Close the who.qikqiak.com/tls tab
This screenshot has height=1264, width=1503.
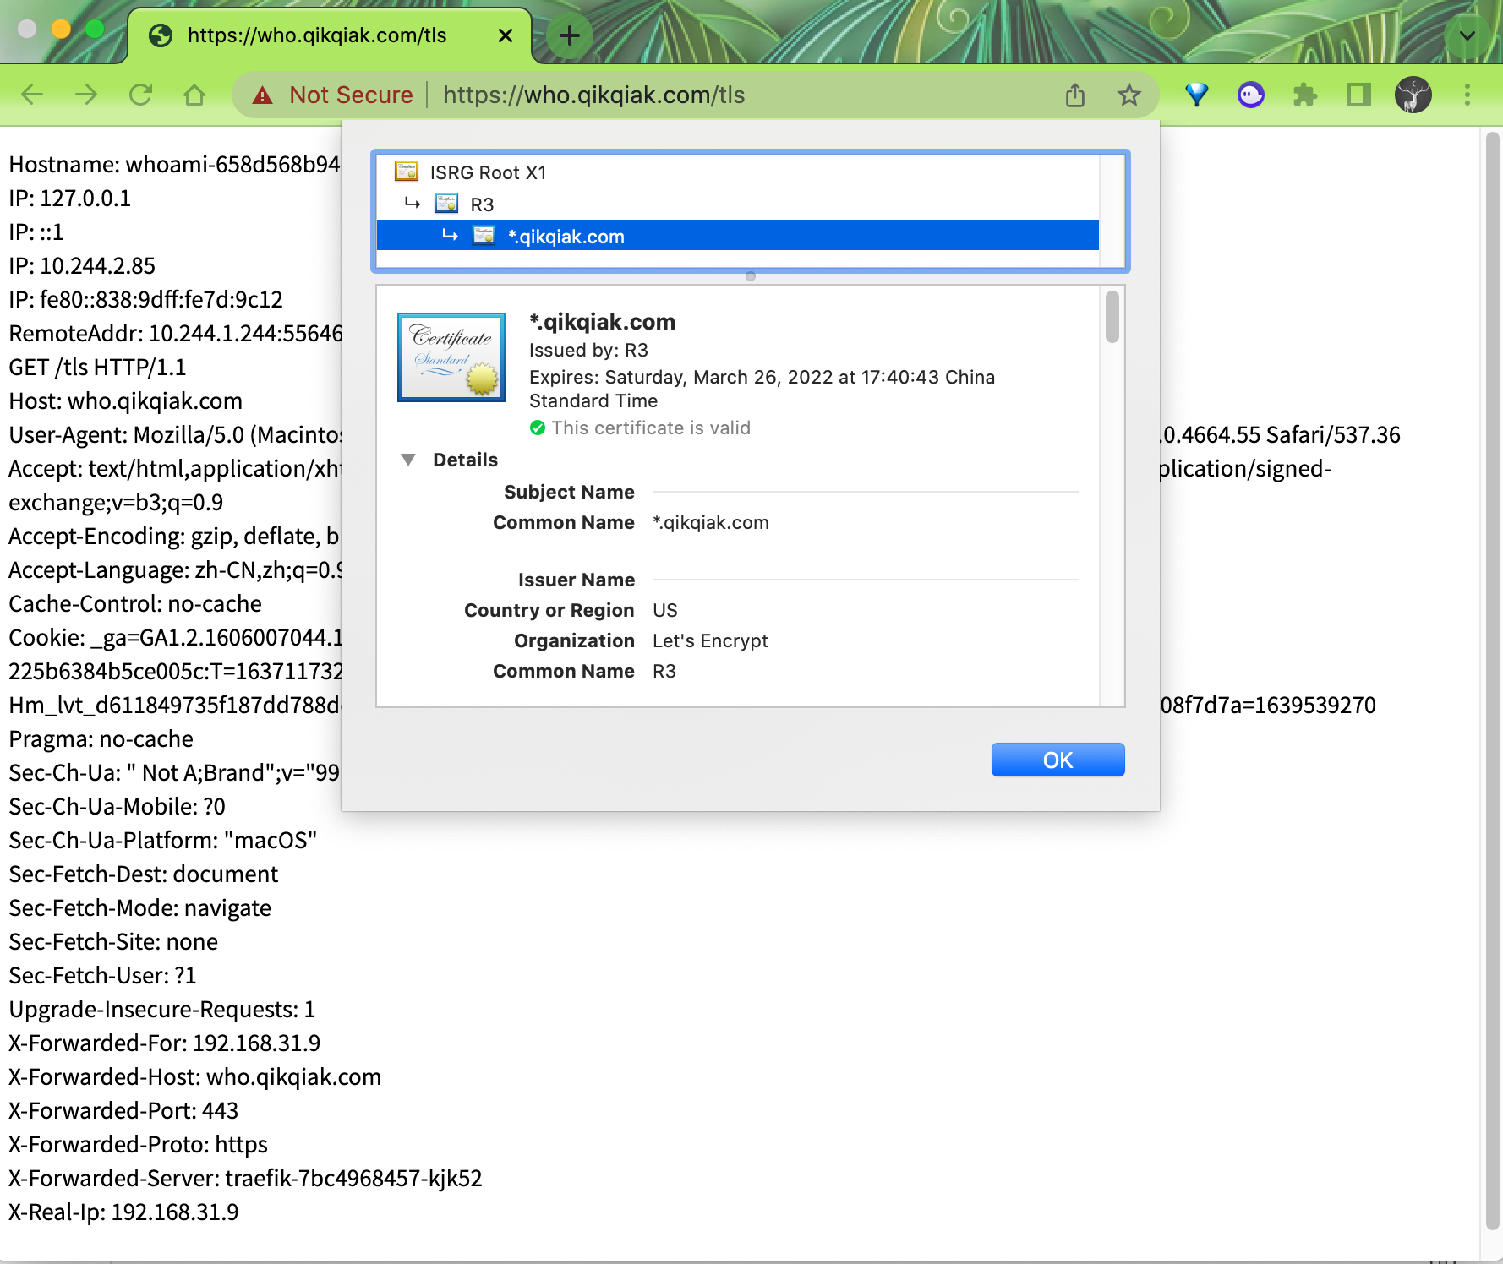506,35
